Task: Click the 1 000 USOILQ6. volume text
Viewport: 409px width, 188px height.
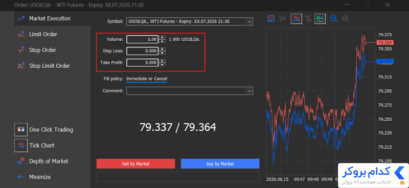Action: 185,40
